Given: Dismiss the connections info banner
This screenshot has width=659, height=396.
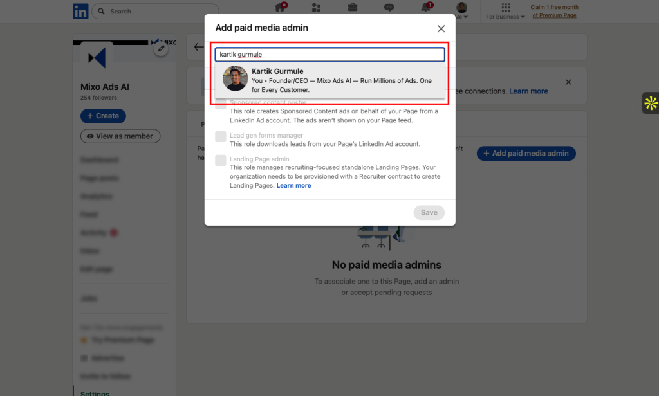Looking at the screenshot, I should (x=568, y=82).
